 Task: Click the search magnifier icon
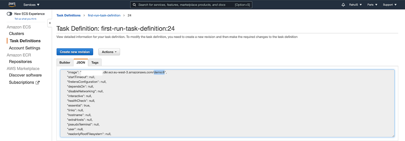[x=135, y=5]
